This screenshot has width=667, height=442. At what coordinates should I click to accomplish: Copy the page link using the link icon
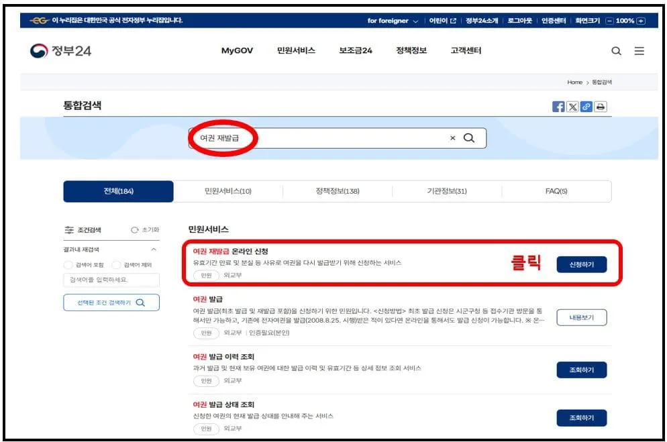click(585, 106)
